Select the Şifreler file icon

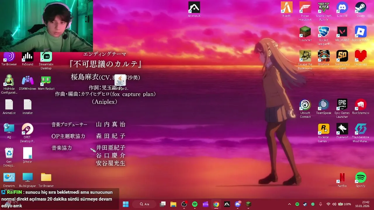(x=27, y=155)
